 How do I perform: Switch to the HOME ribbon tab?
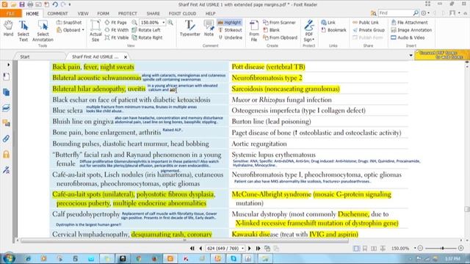[x=32, y=13]
